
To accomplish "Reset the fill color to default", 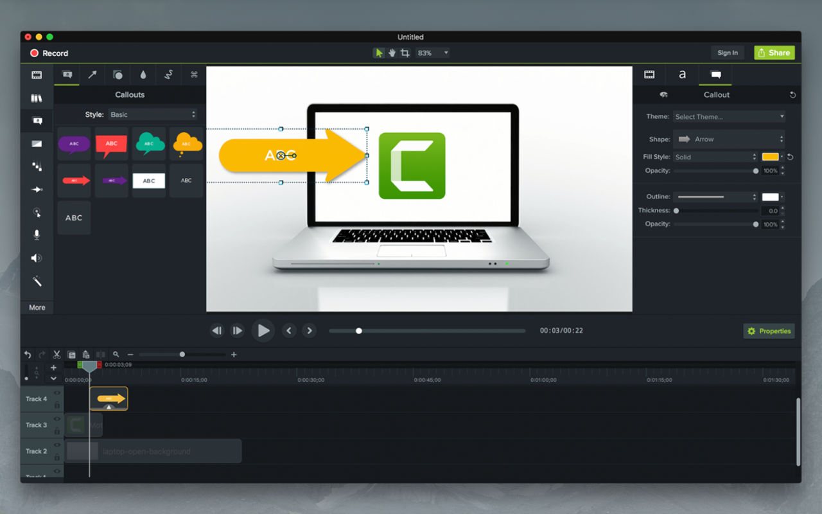I will click(x=791, y=157).
